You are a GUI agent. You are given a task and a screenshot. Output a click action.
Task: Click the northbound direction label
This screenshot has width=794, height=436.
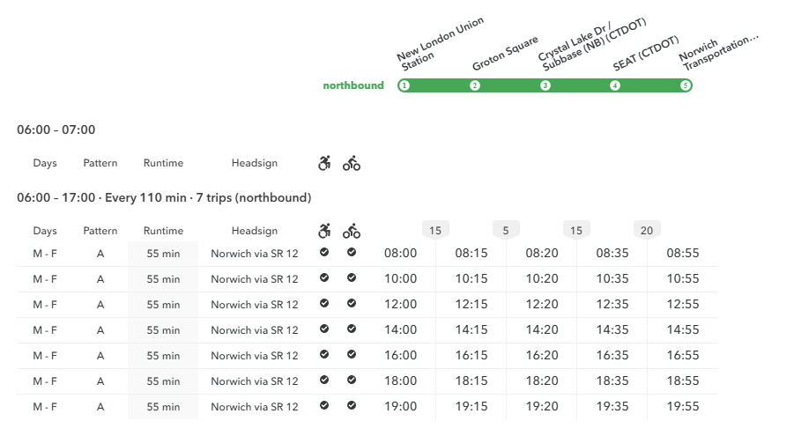click(353, 85)
